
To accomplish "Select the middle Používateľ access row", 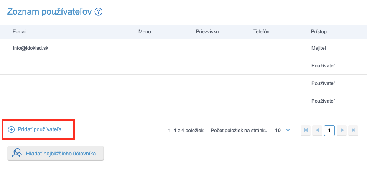I will click(x=323, y=83).
